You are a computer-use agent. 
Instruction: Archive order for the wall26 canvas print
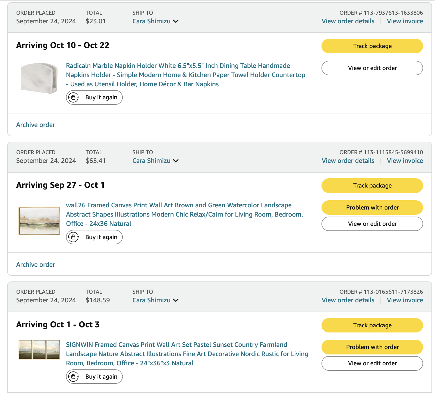36,265
